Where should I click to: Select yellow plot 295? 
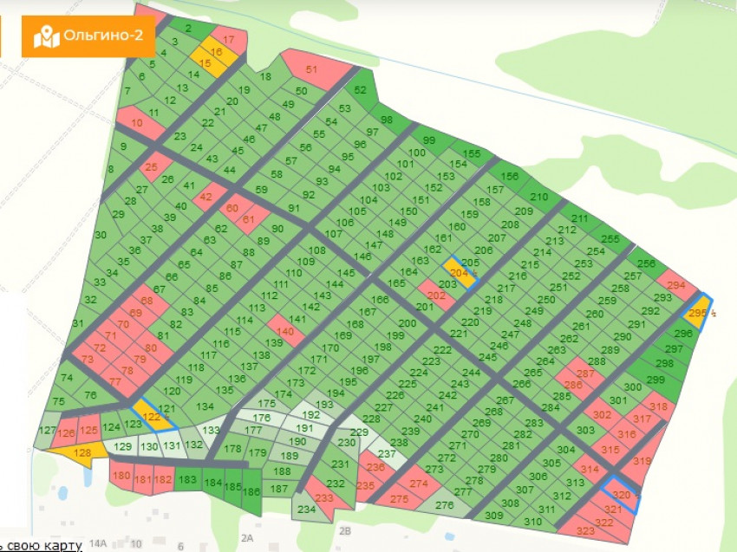click(x=698, y=314)
